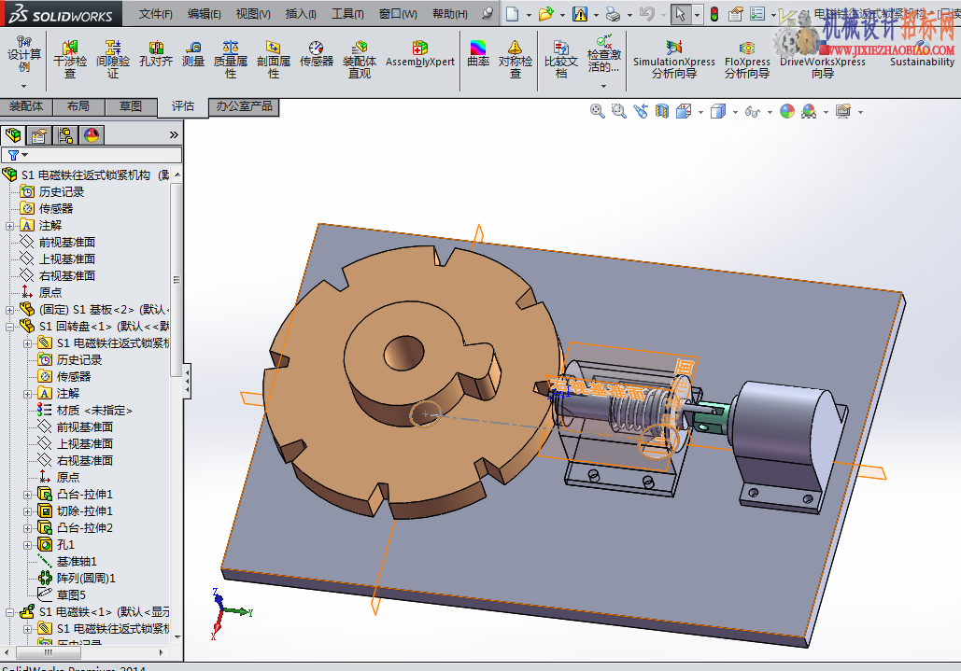Switch to 办公室产品 ribbon tab
Screen dimensions: 961x671
[x=244, y=106]
